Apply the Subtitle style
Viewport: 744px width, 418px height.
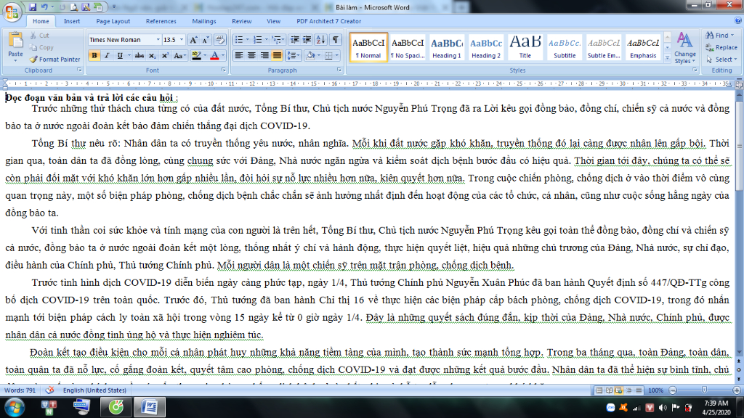565,47
